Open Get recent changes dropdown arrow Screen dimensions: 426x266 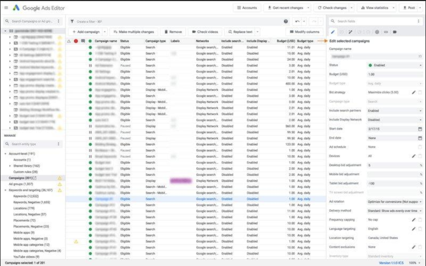pos(308,8)
